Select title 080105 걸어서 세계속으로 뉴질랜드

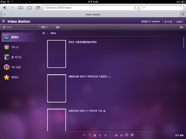coord(90,77)
